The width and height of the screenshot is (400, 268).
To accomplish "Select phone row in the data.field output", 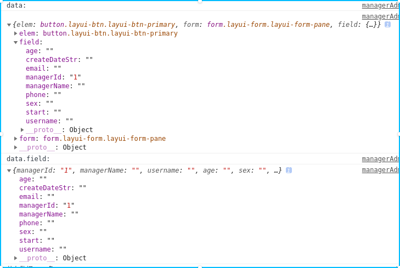I will point(37,223).
